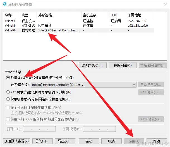
Task: Select the 仅主机模式 radio button
Action: [8, 99]
